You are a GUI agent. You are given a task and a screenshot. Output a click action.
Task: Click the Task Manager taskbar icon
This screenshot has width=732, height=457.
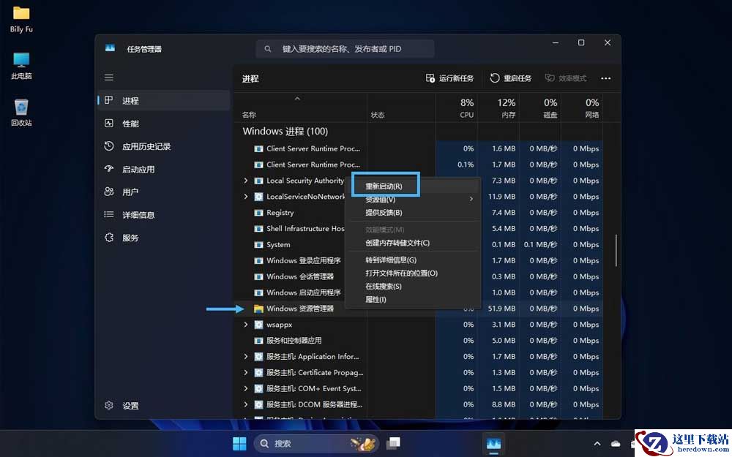pos(493,443)
